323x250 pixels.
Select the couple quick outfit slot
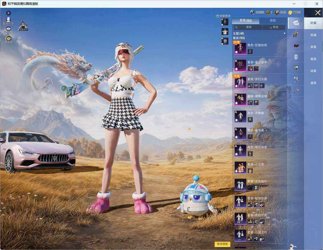click(x=225, y=41)
